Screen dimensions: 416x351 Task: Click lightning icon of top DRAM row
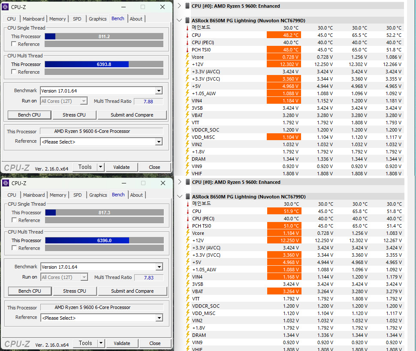(187, 159)
